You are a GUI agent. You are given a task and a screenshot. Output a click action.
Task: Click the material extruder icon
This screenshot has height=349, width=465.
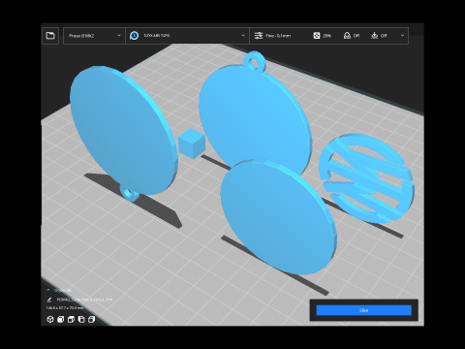coord(134,36)
